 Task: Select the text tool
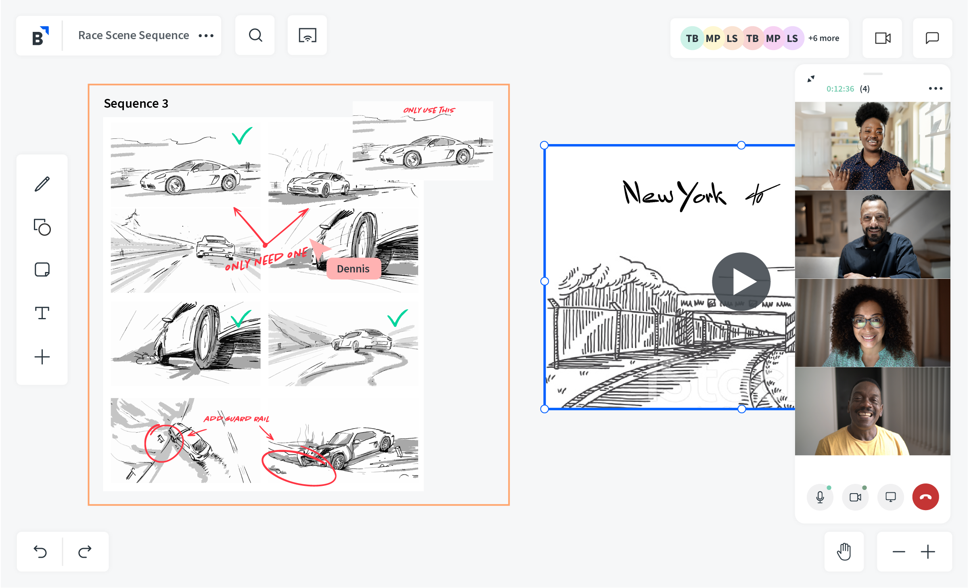point(42,313)
